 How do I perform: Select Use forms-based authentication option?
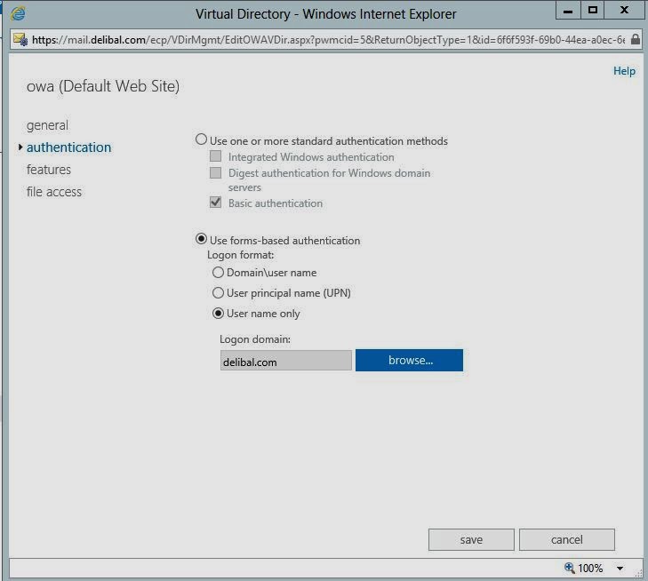click(201, 240)
